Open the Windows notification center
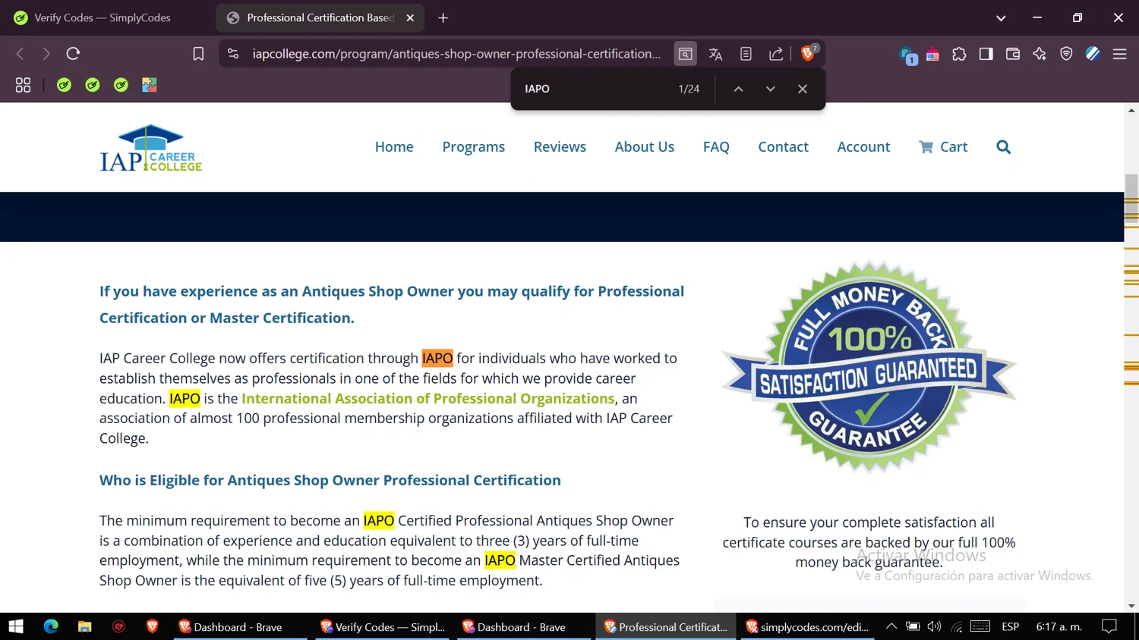 click(x=1109, y=626)
